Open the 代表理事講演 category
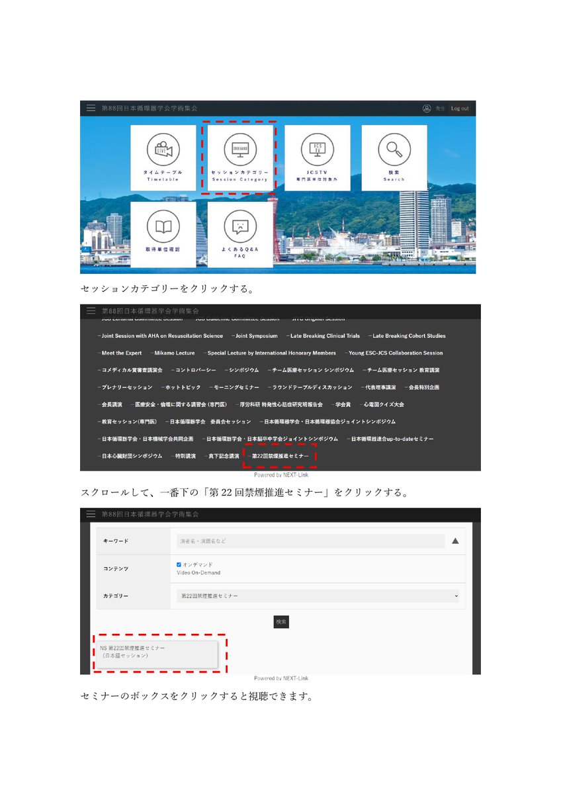 pos(379,388)
